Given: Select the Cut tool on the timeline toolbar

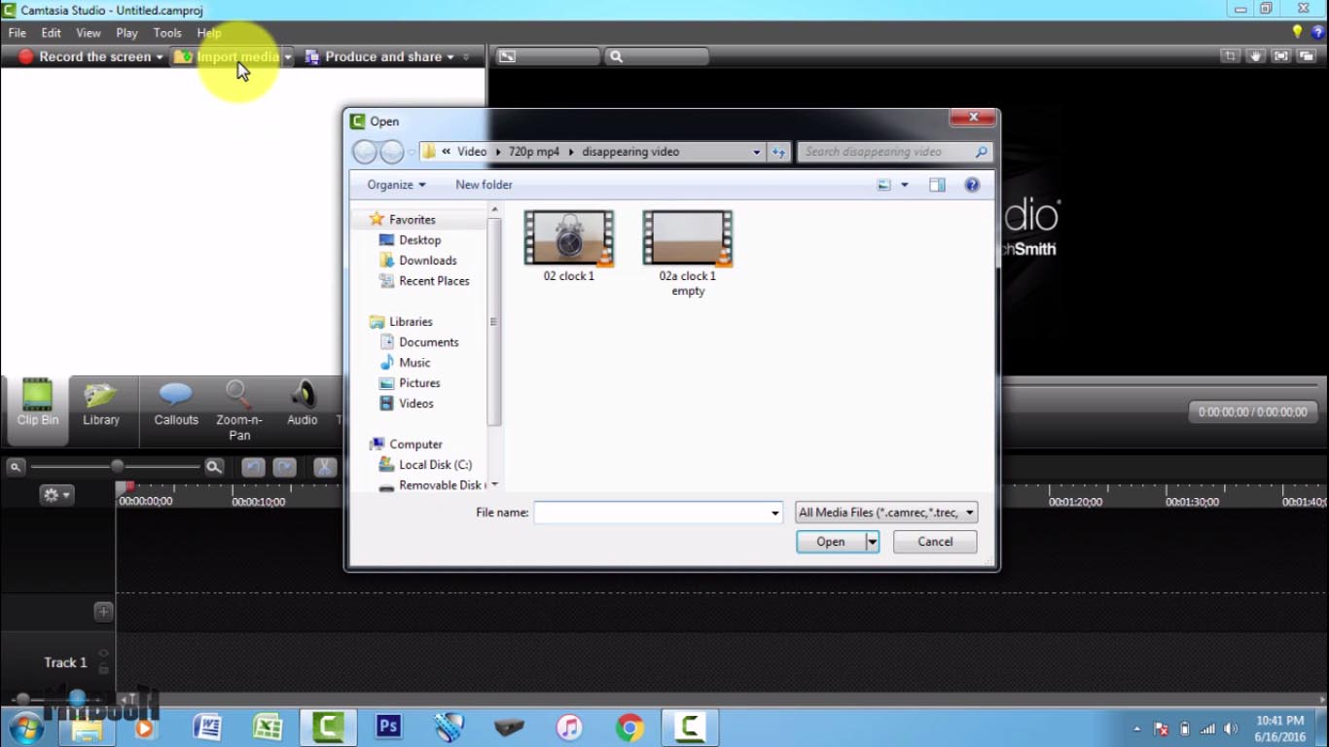Looking at the screenshot, I should tap(325, 468).
